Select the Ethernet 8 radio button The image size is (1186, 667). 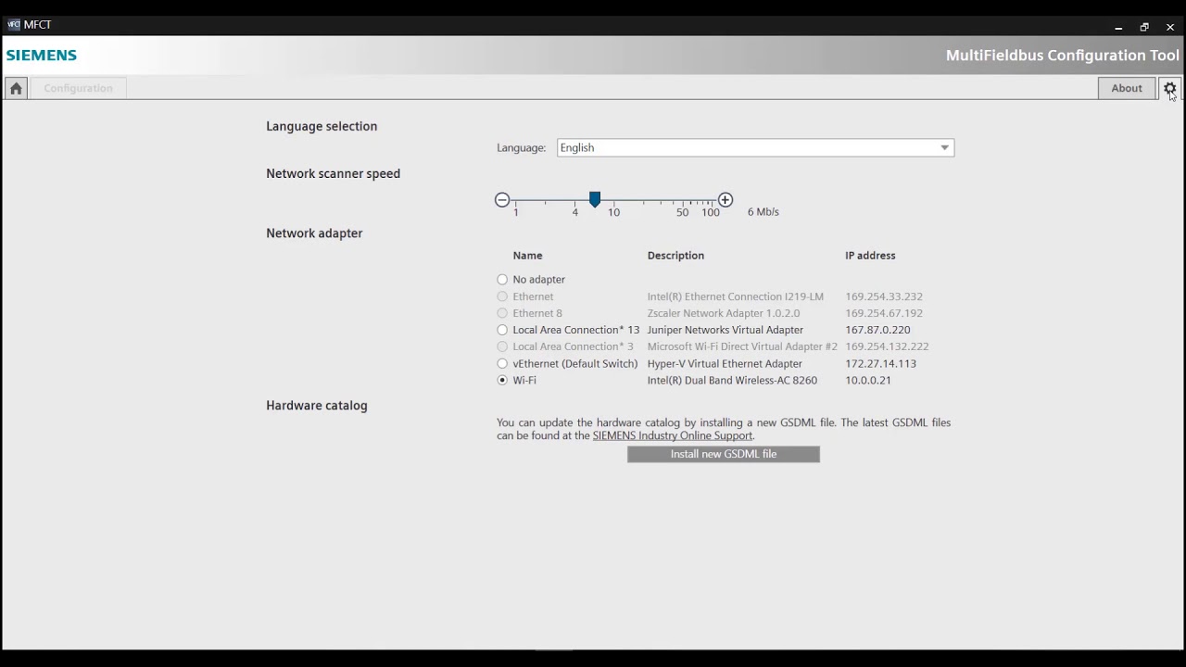pos(502,313)
